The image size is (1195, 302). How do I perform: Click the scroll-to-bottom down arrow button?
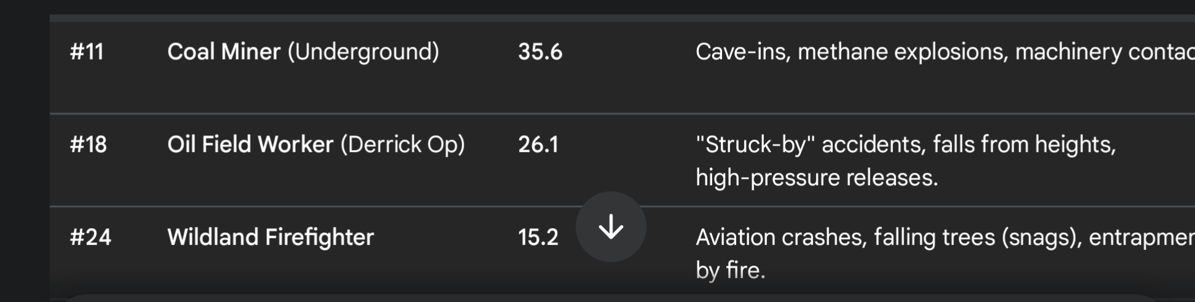[611, 227]
